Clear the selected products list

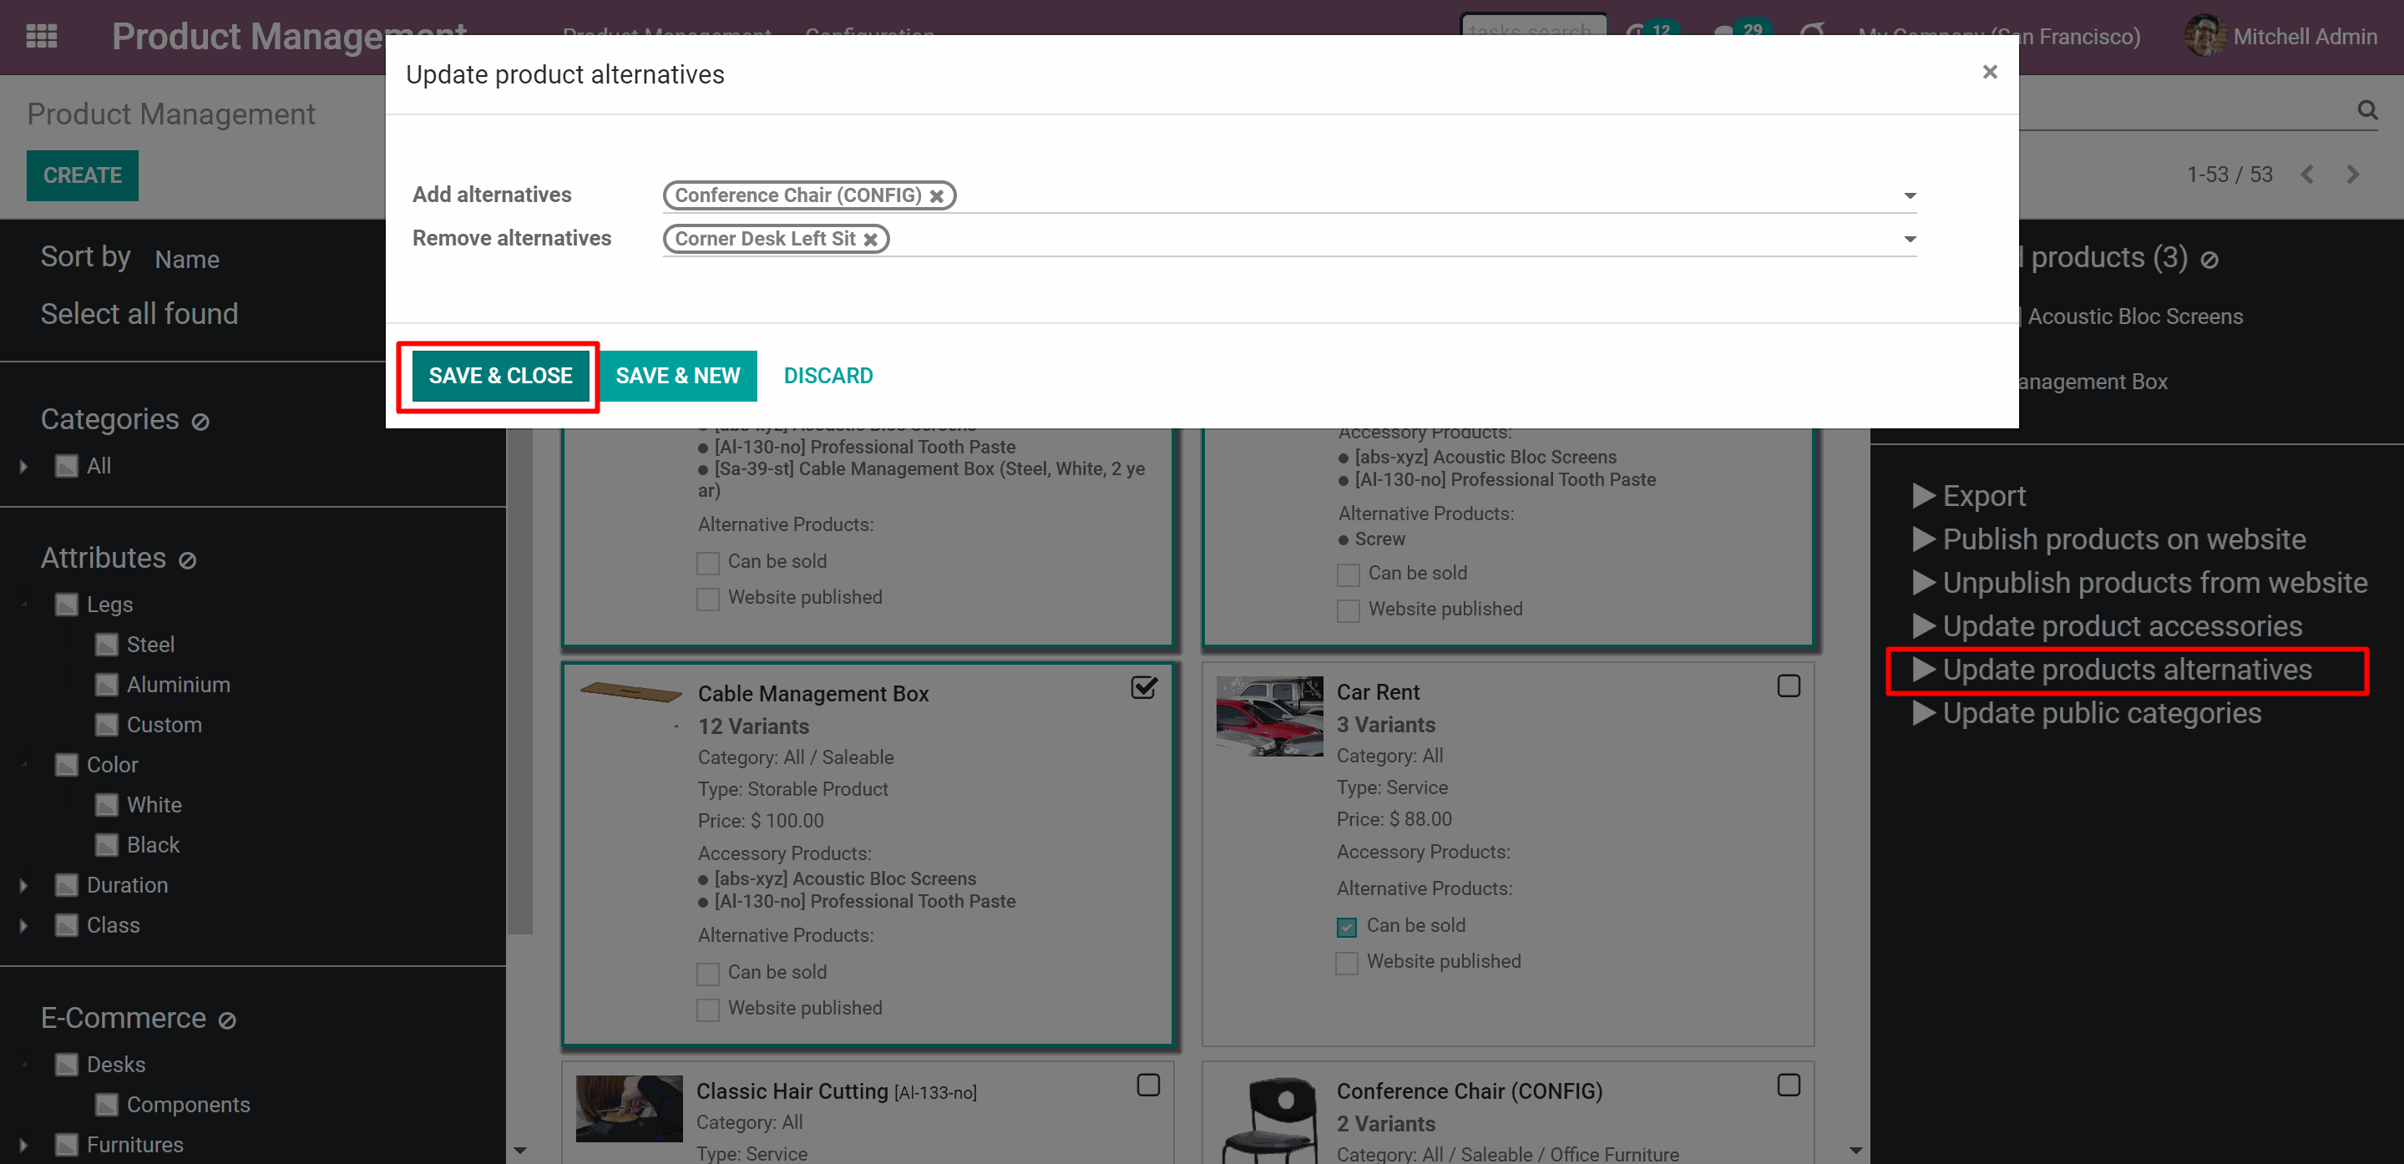point(2208,261)
